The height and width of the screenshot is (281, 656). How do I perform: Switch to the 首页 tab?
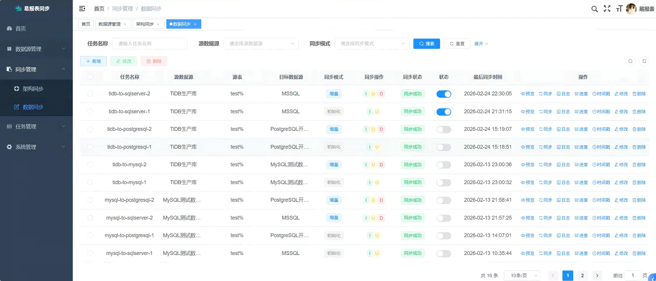pyautogui.click(x=86, y=24)
